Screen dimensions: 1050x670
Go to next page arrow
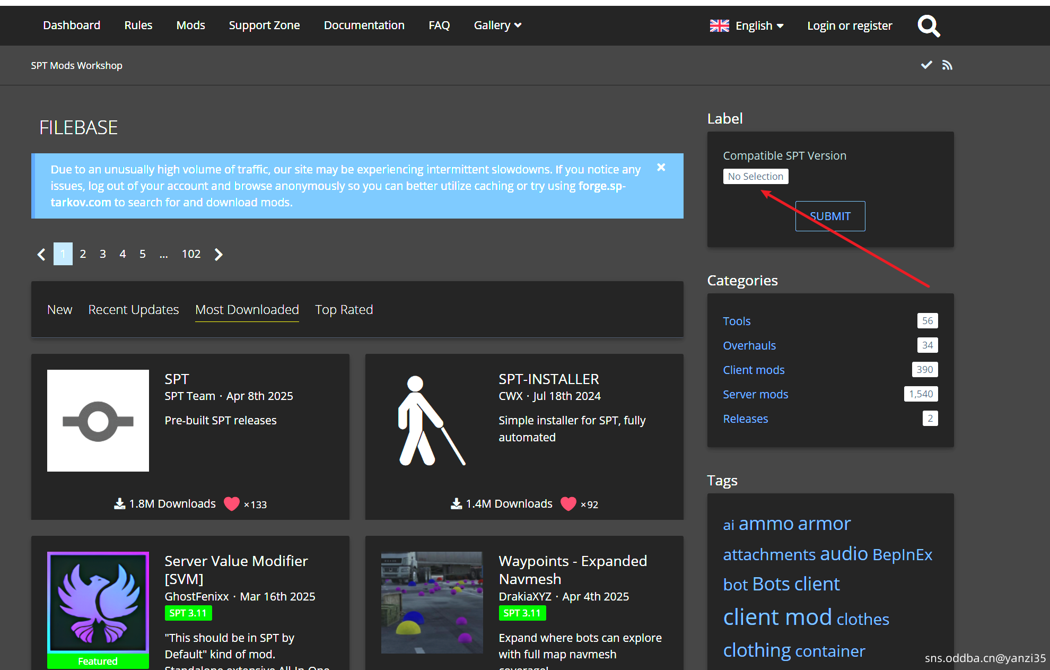(218, 254)
